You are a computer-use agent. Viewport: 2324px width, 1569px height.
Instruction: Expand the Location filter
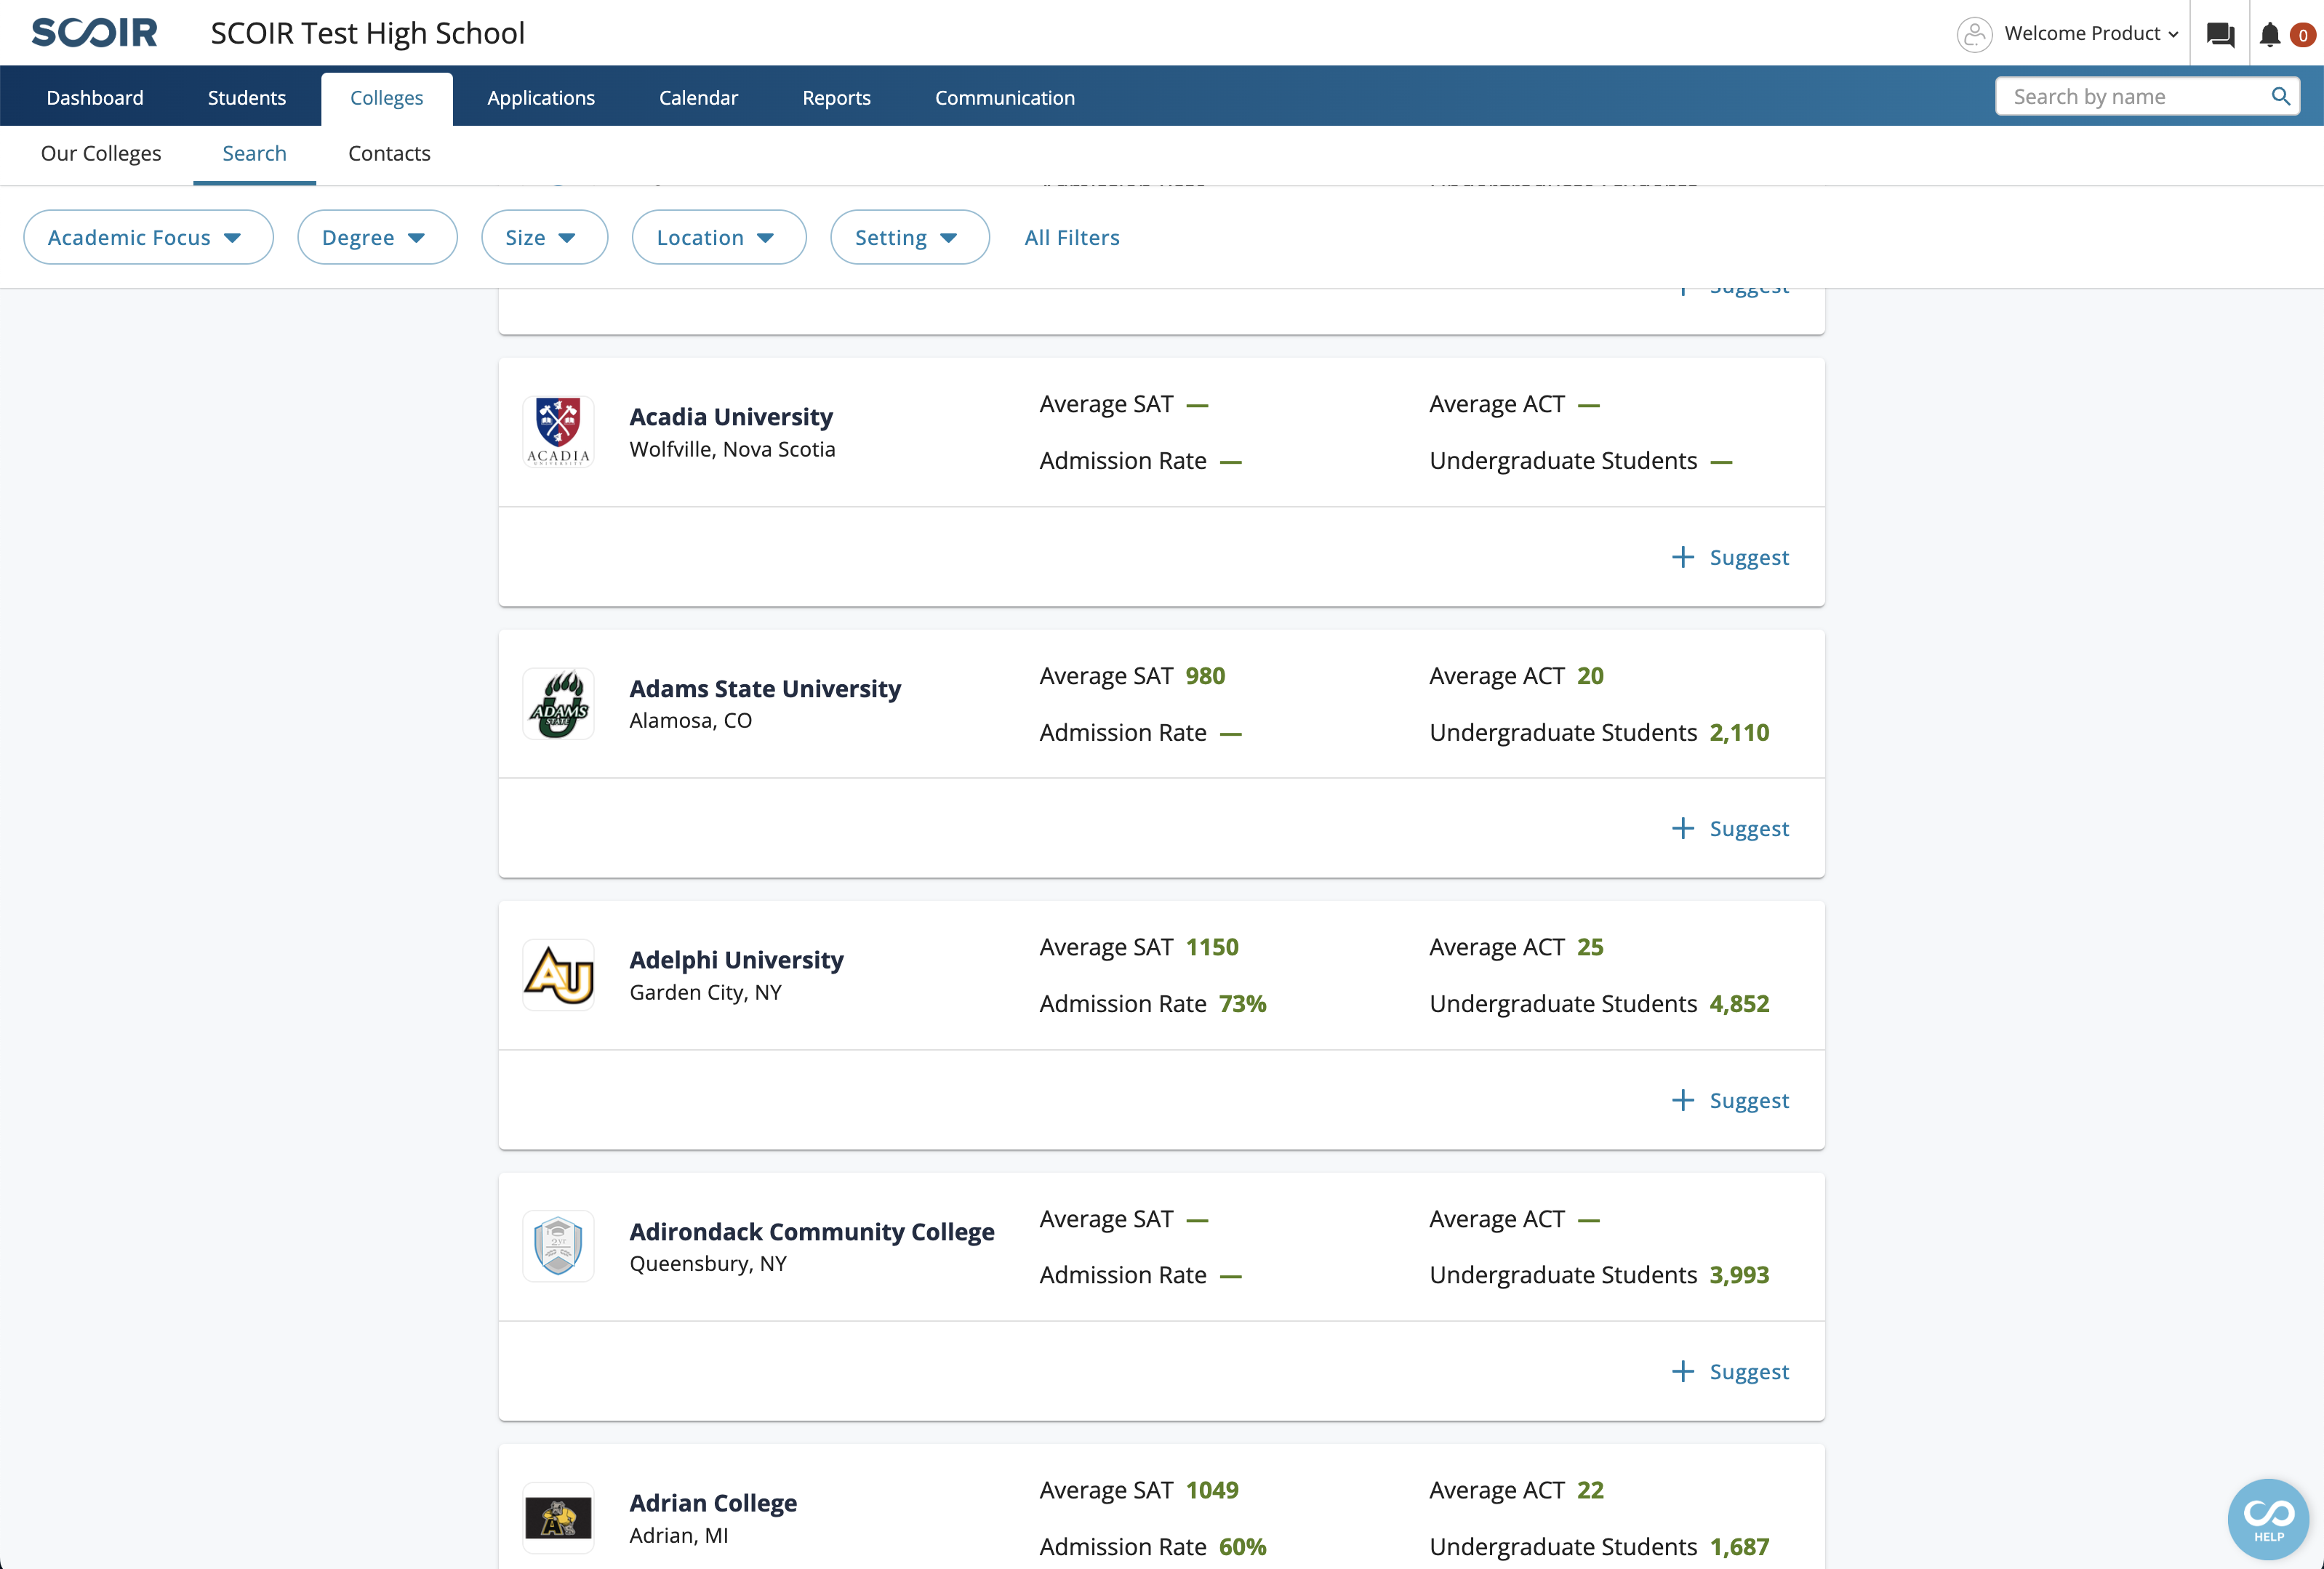[x=719, y=237]
